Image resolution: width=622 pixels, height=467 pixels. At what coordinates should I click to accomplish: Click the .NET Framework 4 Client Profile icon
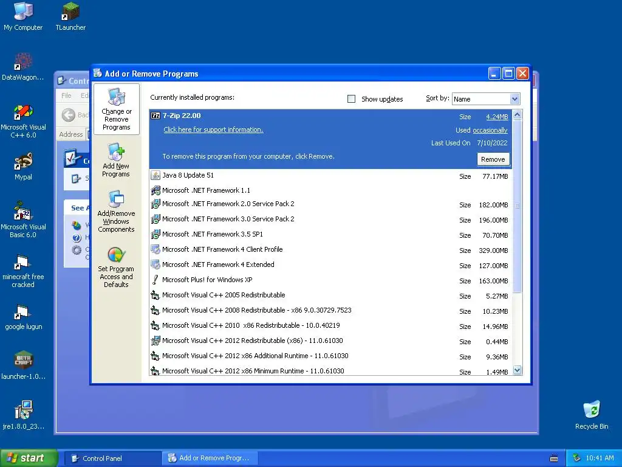tap(155, 249)
